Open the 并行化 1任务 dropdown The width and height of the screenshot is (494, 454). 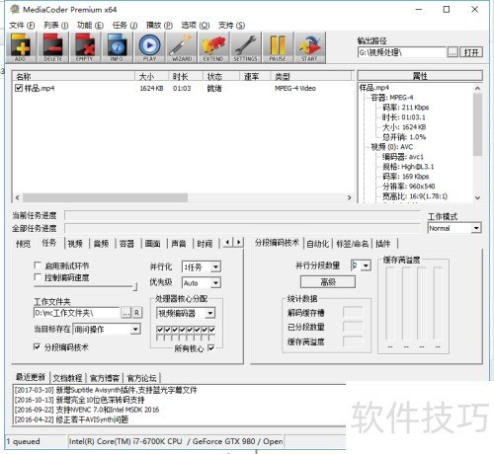tap(202, 266)
